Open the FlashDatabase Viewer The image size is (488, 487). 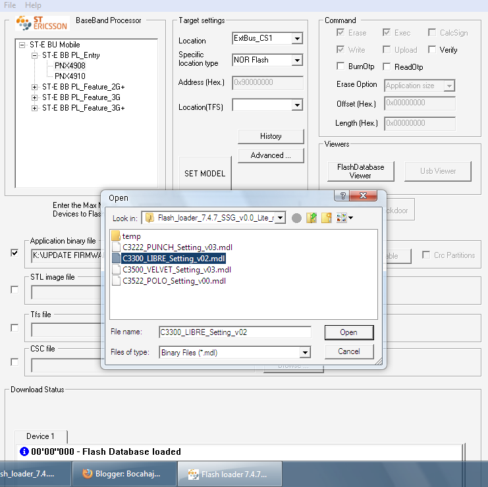tap(360, 171)
